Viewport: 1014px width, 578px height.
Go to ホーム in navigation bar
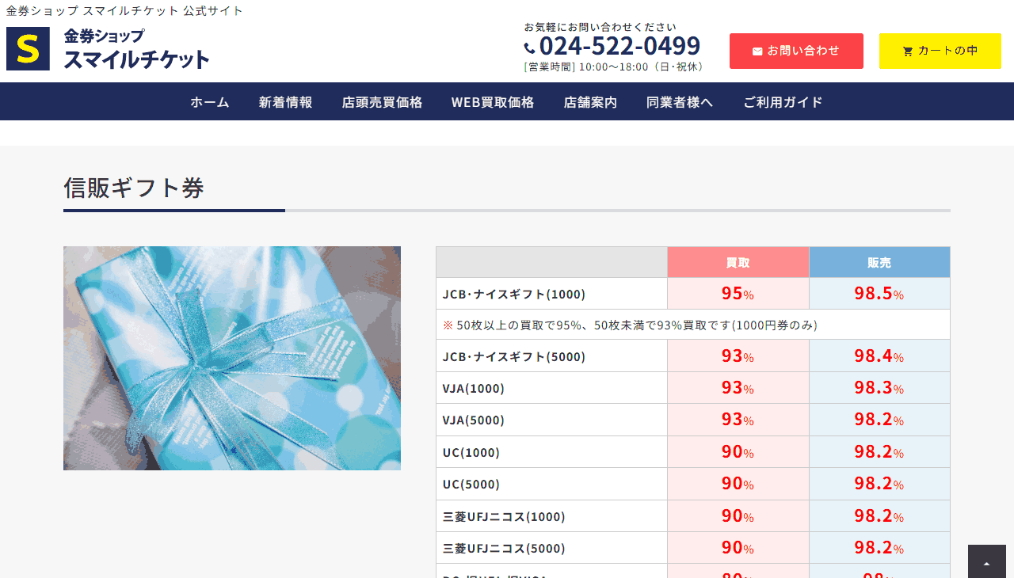pyautogui.click(x=210, y=102)
